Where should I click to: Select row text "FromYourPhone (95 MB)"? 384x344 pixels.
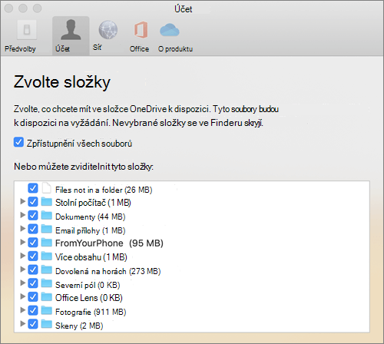[x=109, y=243]
